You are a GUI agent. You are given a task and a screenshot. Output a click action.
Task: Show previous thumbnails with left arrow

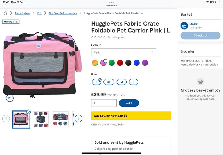tap(6, 119)
